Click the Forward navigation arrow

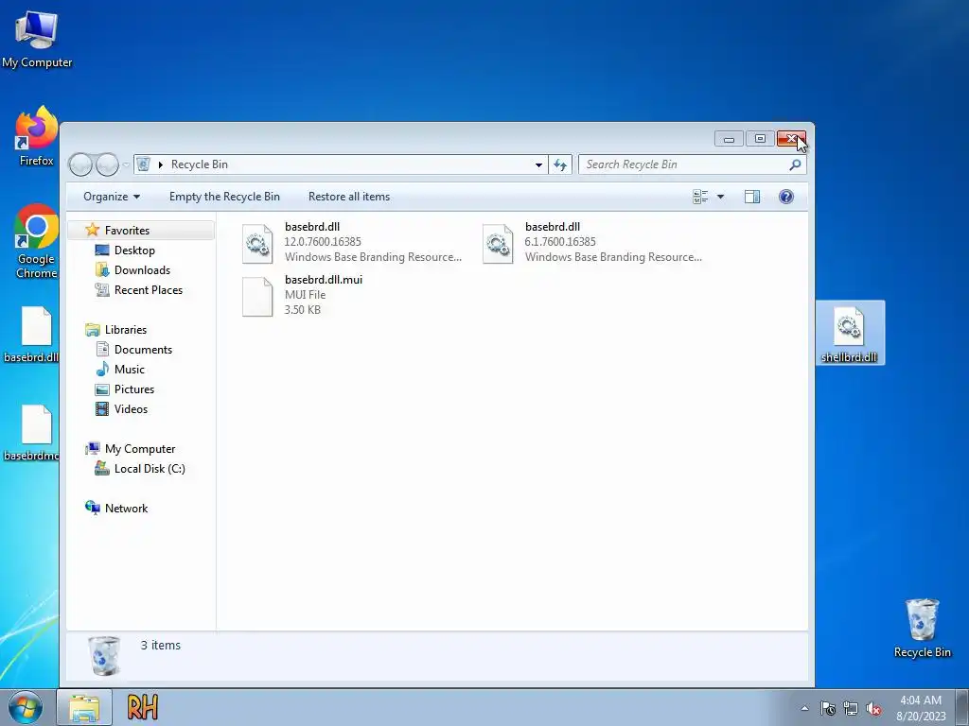tap(107, 164)
